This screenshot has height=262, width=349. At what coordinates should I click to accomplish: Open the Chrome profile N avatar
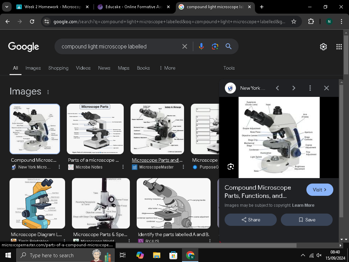click(329, 21)
